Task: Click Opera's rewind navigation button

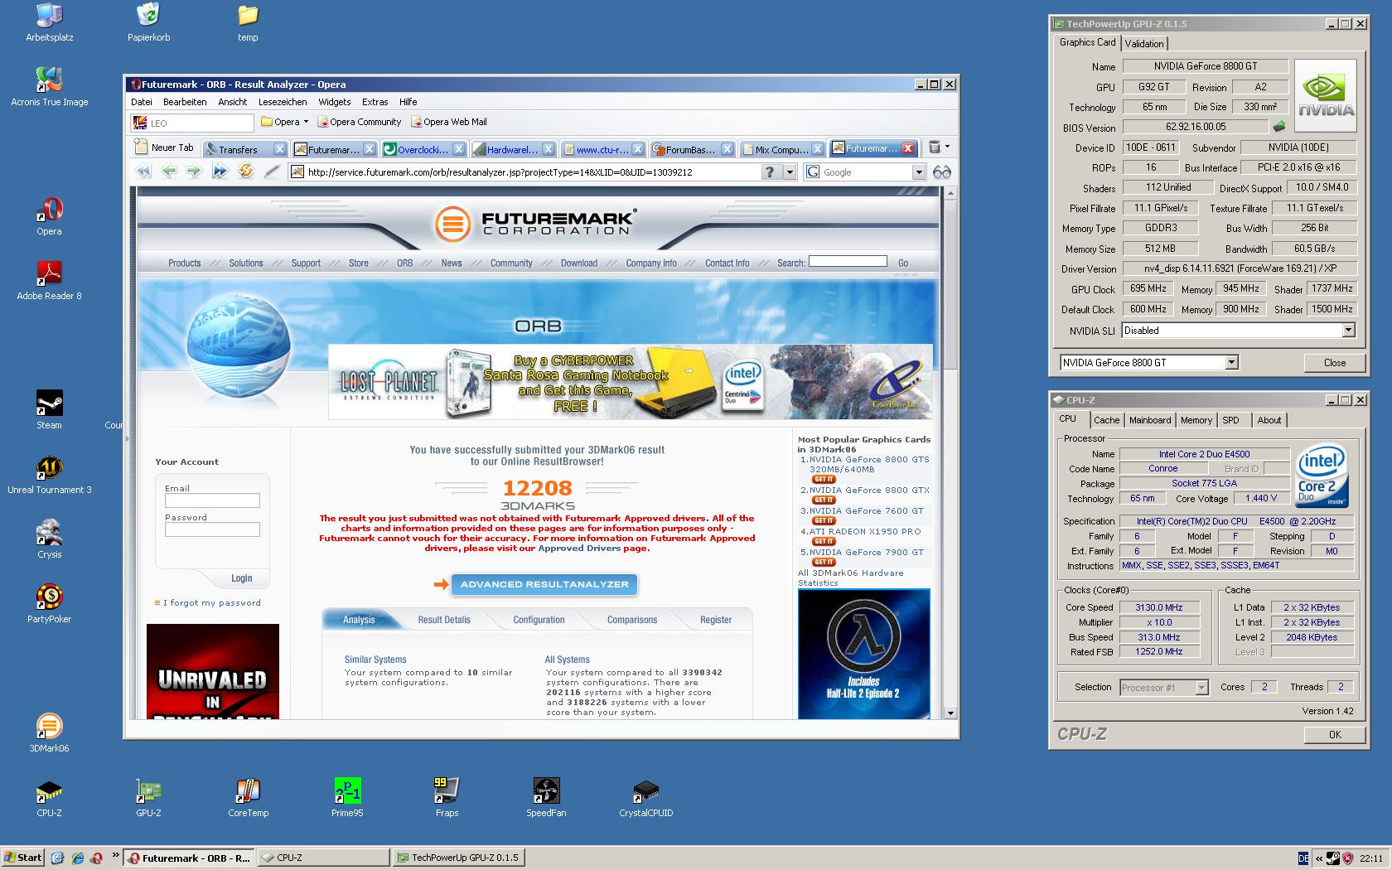Action: (x=143, y=172)
